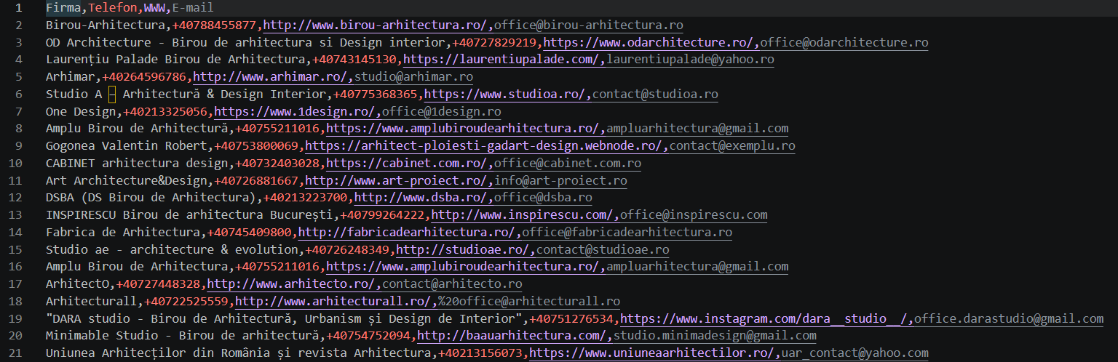This screenshot has width=1118, height=362.
Task: Open the birou-arhitectura.ro link
Action: coord(375,25)
